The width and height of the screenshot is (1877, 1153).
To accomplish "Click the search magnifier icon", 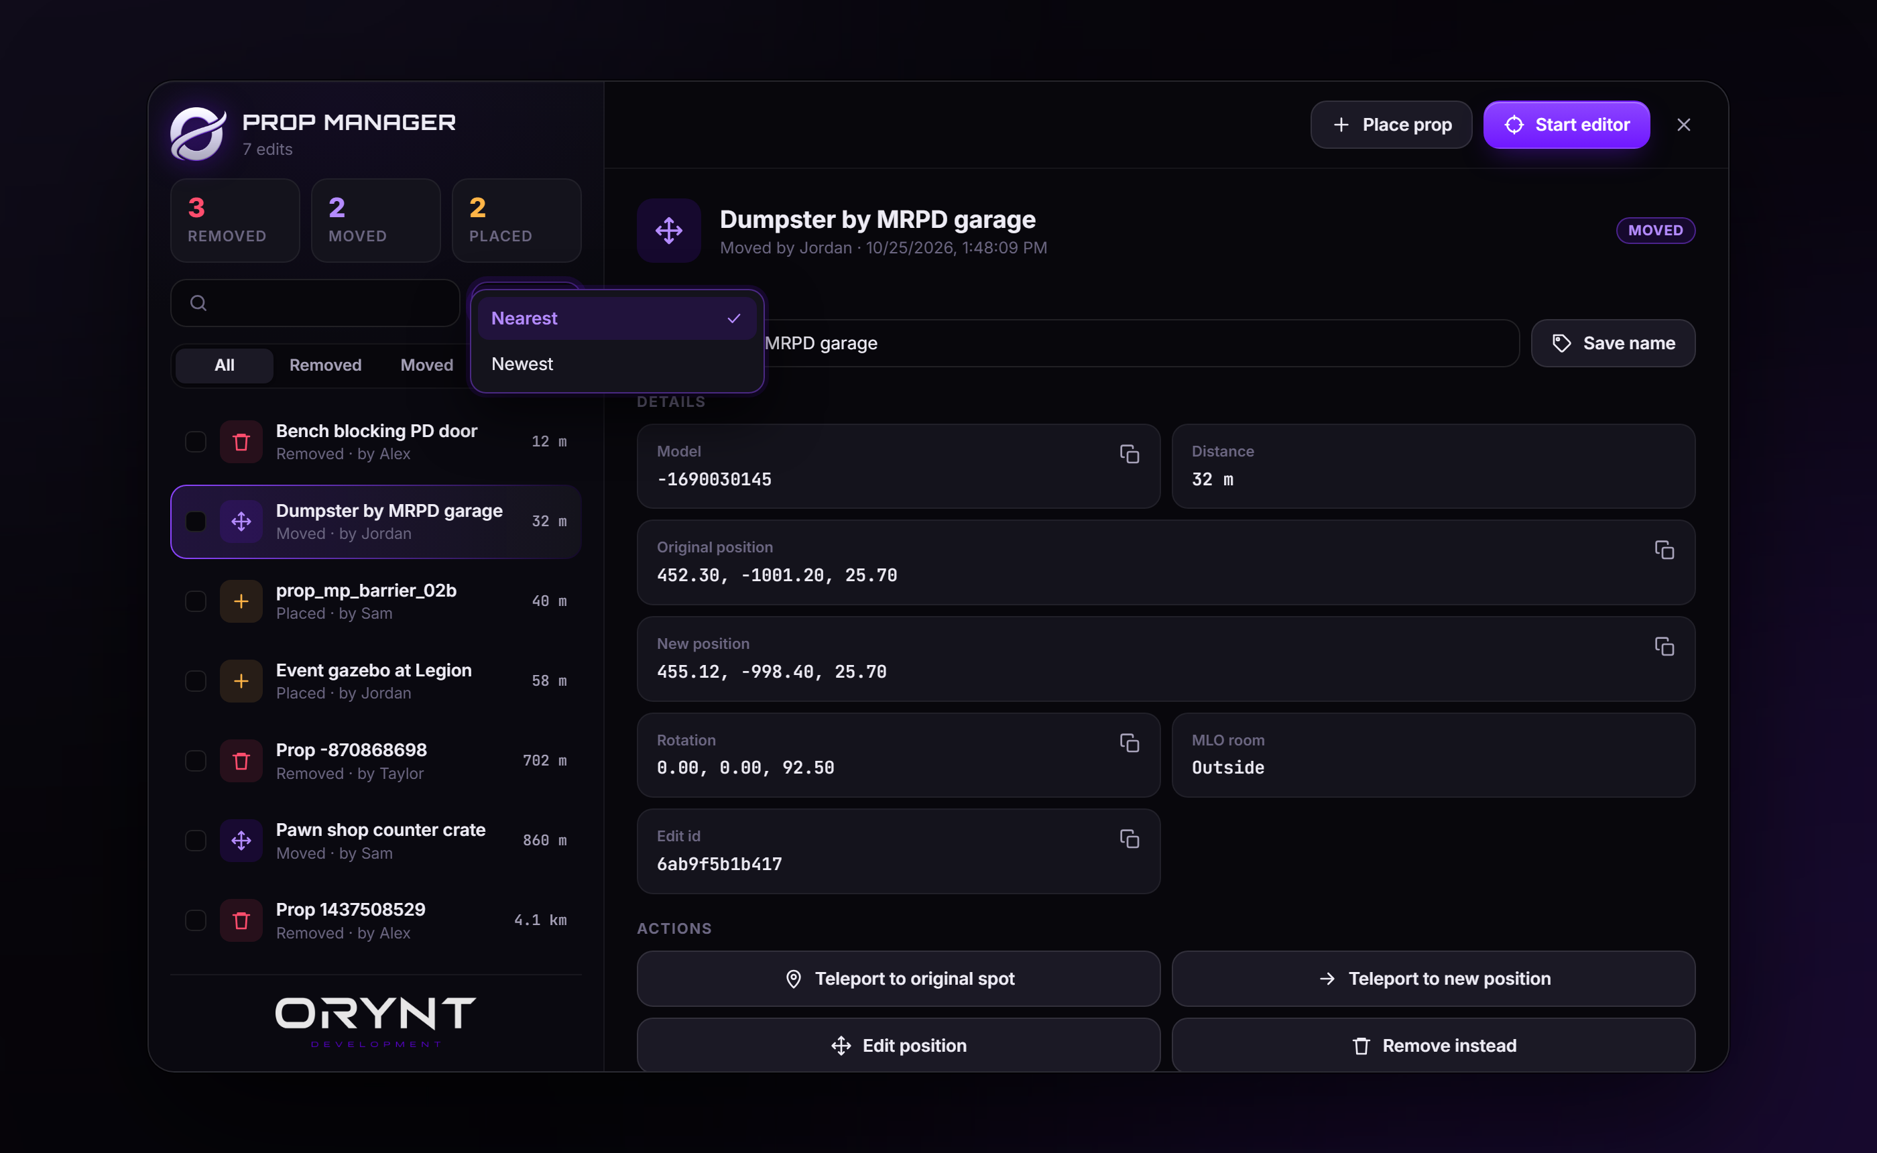I will coord(198,304).
